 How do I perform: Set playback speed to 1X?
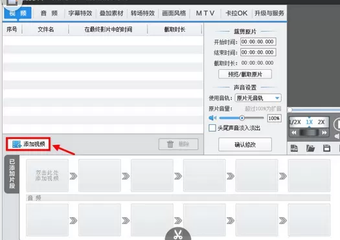click(x=310, y=122)
